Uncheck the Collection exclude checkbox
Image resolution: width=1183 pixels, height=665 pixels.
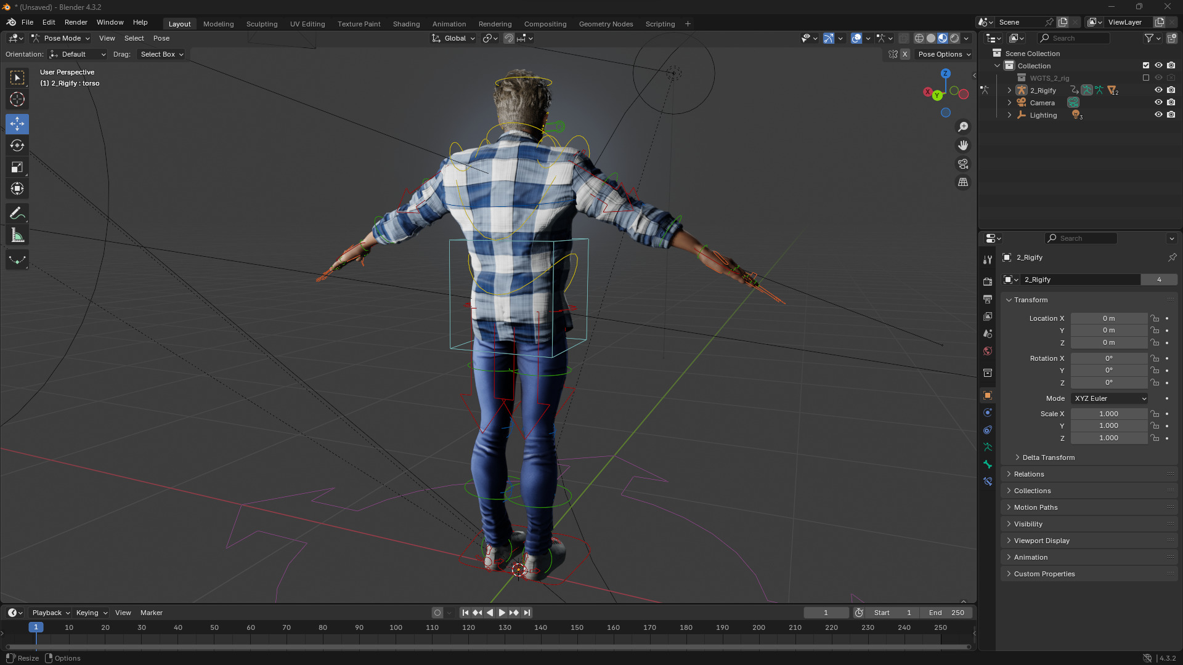(x=1146, y=65)
